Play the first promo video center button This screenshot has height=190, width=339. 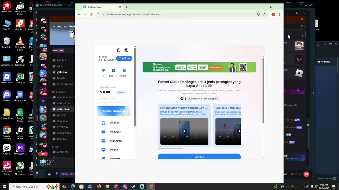click(184, 131)
